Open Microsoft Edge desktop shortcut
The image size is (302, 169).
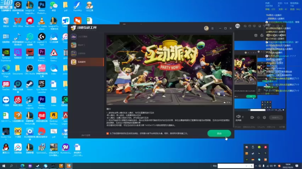(6, 71)
